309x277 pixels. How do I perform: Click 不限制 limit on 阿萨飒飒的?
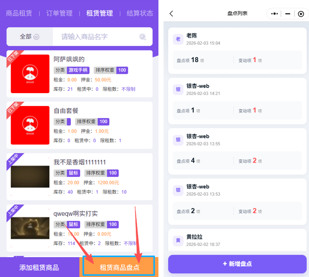128,89
